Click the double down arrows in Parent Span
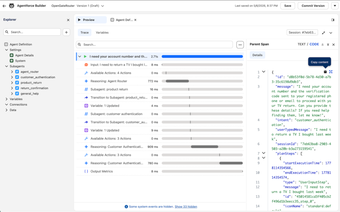The height and width of the screenshot is (212, 340). tap(328, 44)
